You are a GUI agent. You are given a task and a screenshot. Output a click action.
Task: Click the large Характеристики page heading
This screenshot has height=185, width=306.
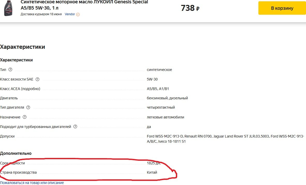(23, 47)
